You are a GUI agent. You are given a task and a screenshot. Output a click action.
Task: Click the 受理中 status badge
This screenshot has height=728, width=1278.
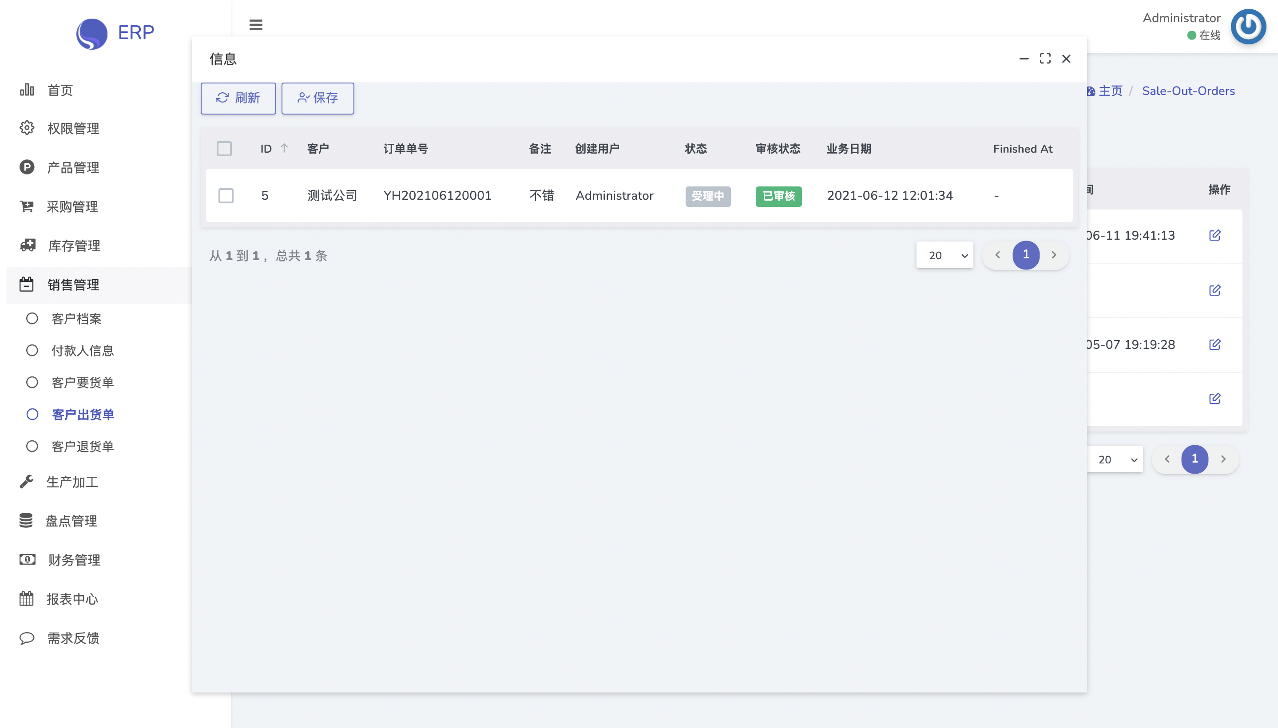[707, 196]
